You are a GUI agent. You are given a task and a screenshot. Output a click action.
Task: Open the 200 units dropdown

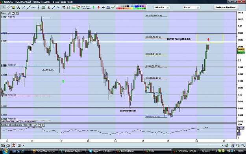coord(162,7)
